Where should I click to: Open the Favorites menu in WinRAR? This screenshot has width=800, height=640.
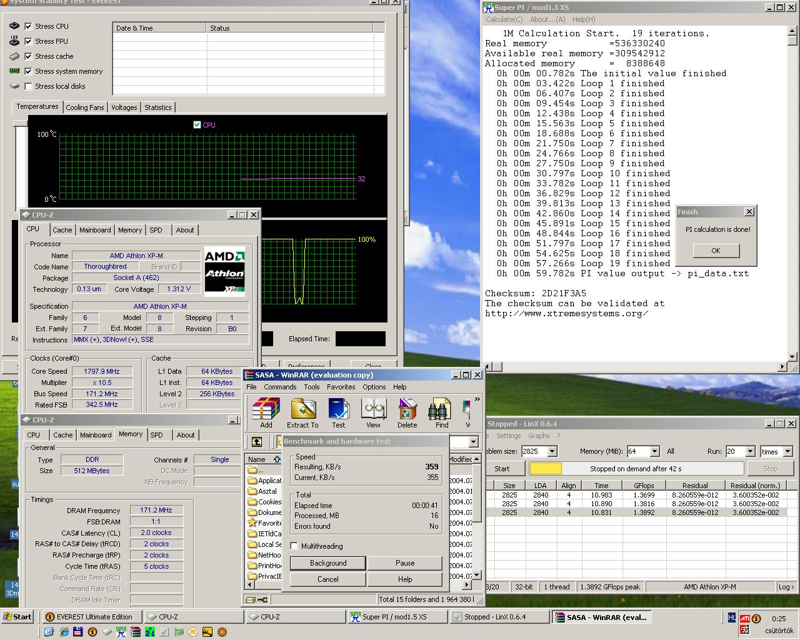coord(341,387)
